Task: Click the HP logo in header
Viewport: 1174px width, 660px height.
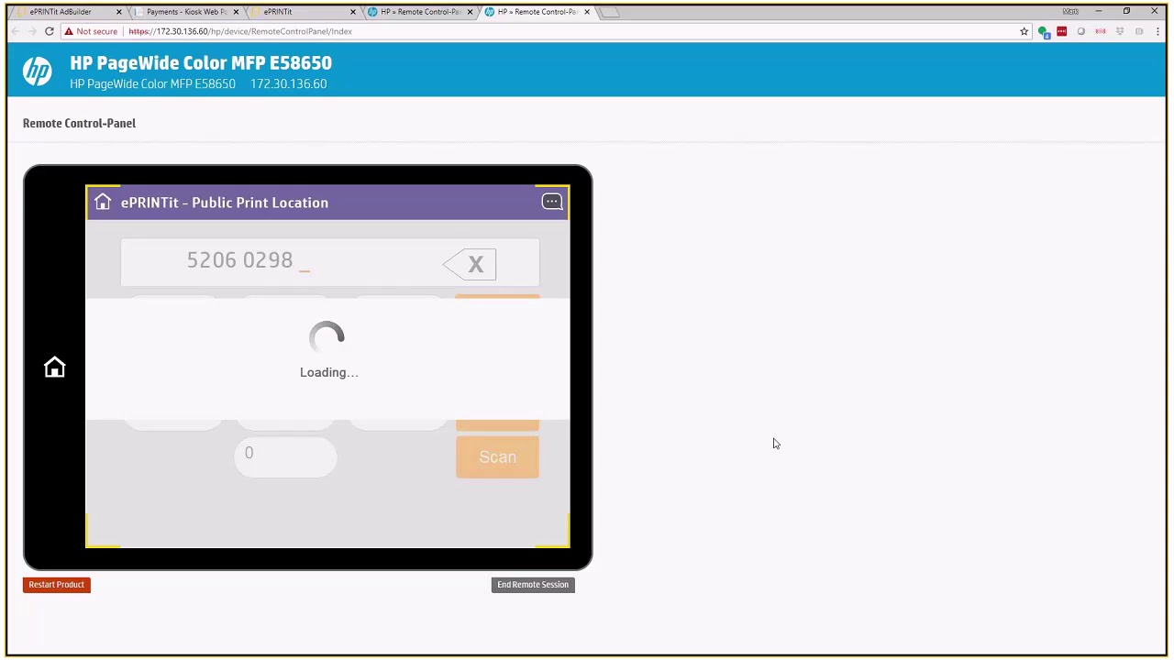Action: point(38,71)
